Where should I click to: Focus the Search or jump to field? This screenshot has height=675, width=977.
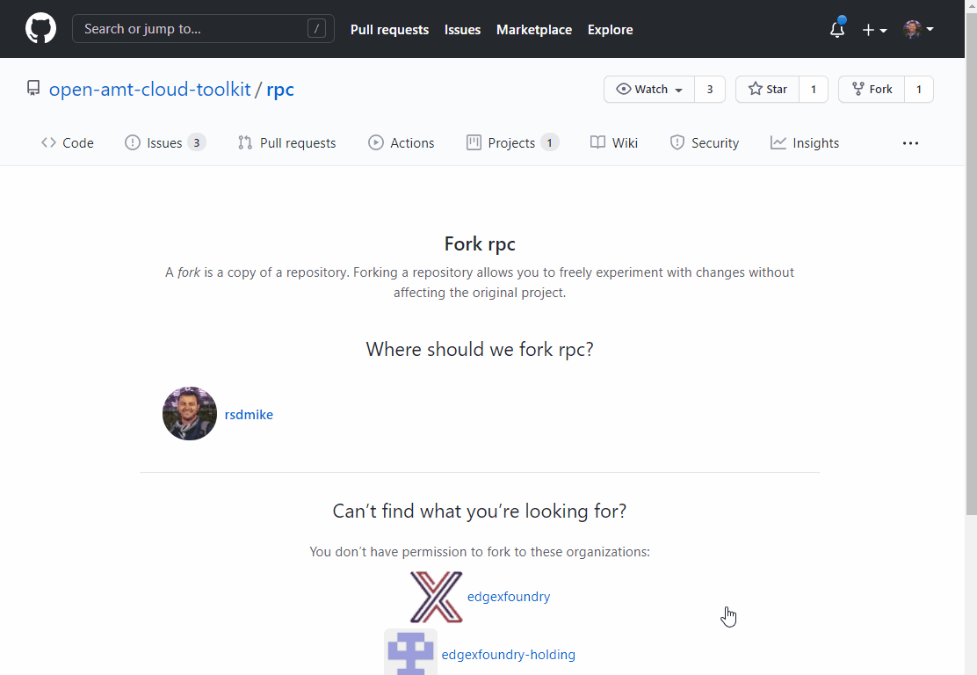click(x=193, y=29)
